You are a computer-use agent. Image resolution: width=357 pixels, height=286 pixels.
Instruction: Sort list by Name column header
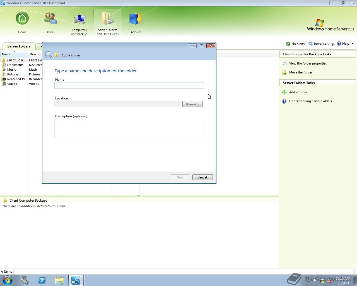coord(14,54)
